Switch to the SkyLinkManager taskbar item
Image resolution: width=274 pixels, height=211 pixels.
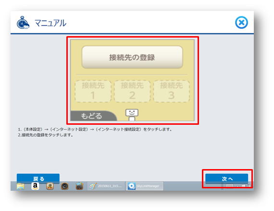coord(145,186)
